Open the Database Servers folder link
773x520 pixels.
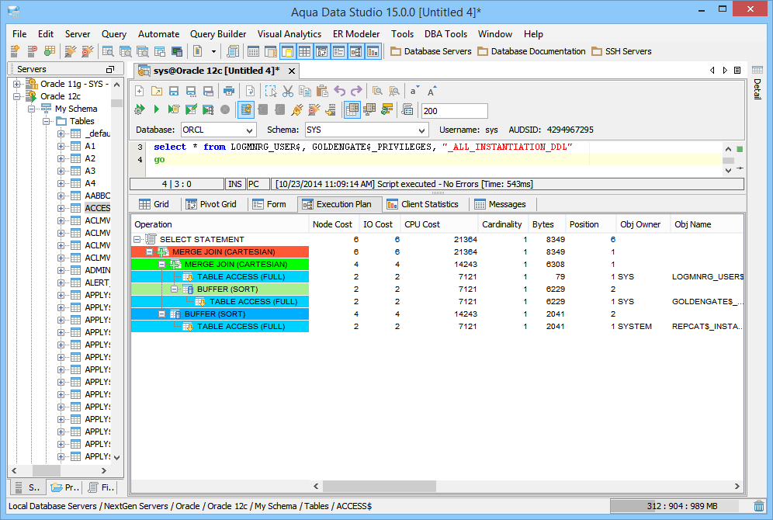point(431,51)
